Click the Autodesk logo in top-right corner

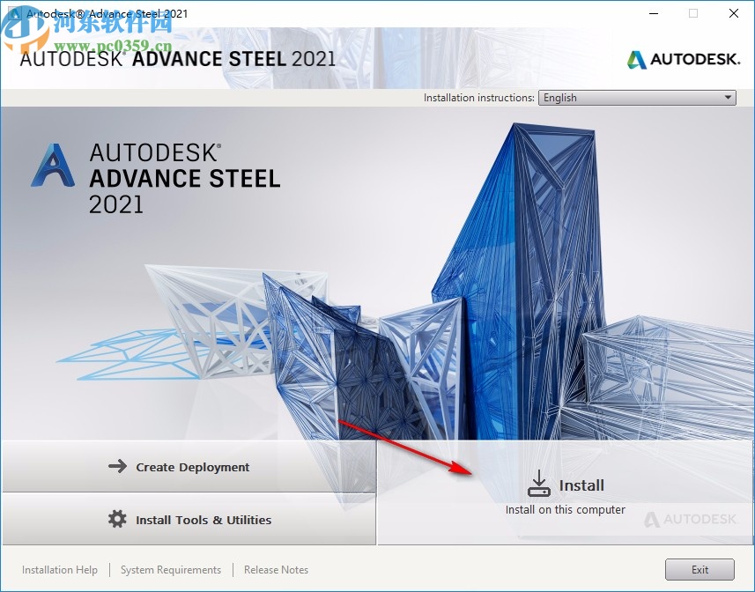[683, 60]
